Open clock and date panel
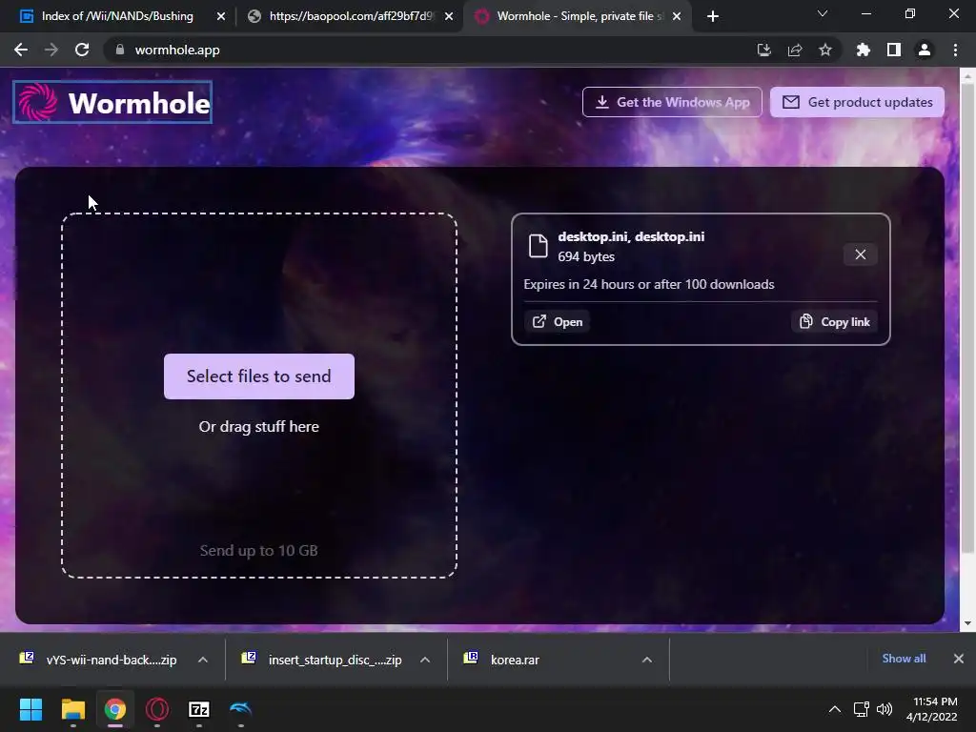Viewport: 976px width, 732px height. coord(932,709)
